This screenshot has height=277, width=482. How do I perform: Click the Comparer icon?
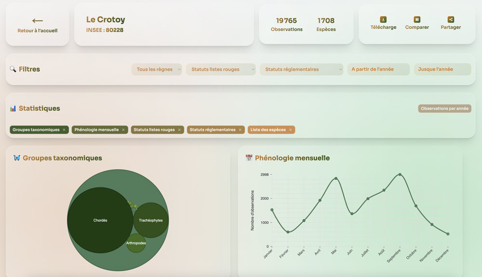(x=417, y=20)
